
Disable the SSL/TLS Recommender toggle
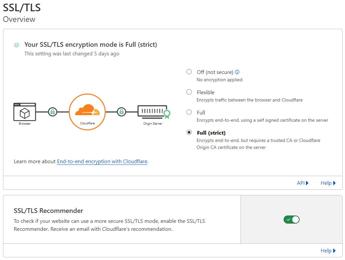point(291,220)
